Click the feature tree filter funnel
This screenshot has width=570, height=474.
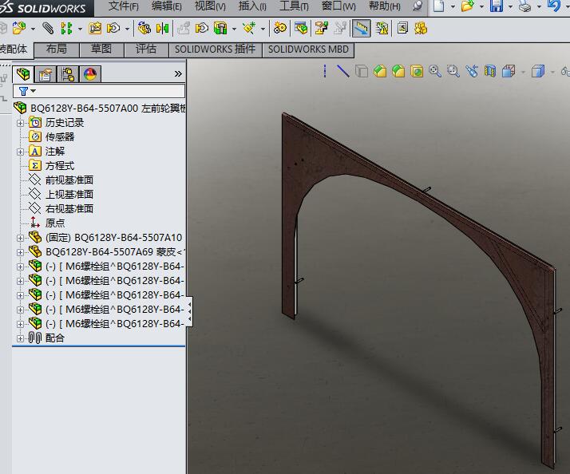[x=23, y=91]
